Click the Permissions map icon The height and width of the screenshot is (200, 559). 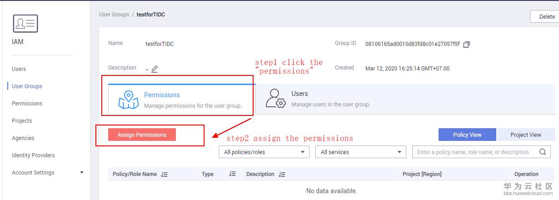(128, 100)
